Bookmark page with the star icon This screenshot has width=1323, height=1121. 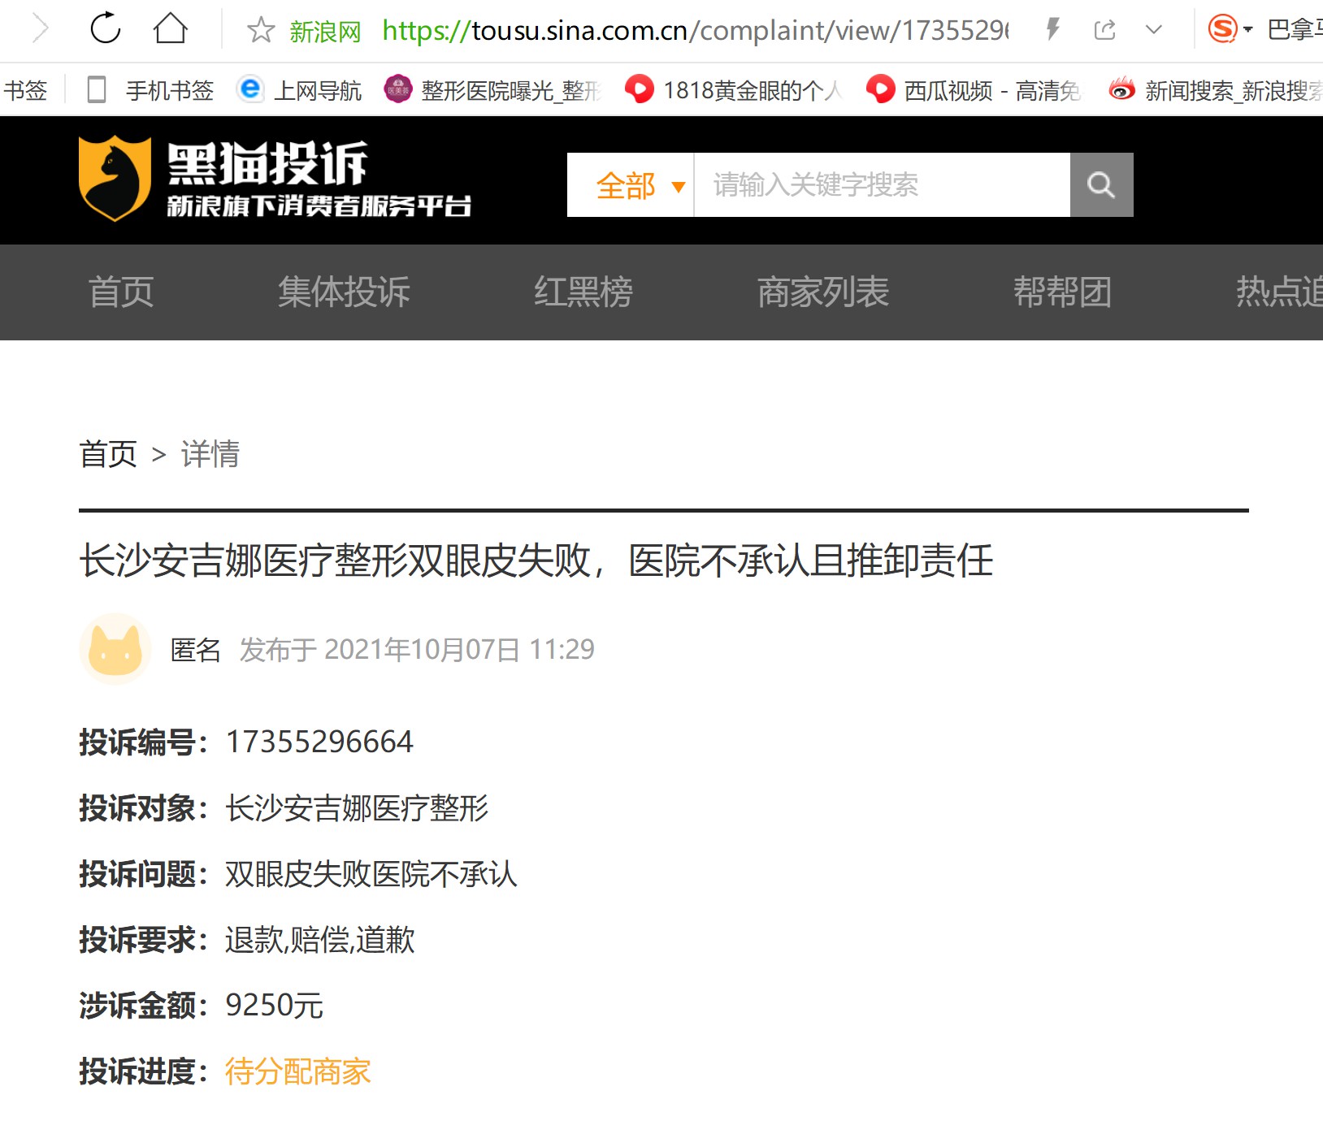coord(260,30)
